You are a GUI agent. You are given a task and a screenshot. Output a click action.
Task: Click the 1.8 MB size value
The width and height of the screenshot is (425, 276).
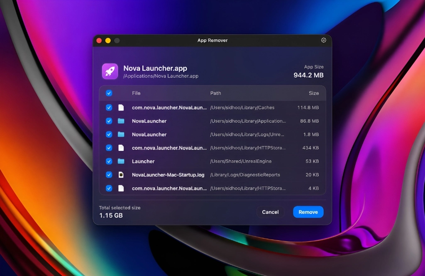click(311, 135)
